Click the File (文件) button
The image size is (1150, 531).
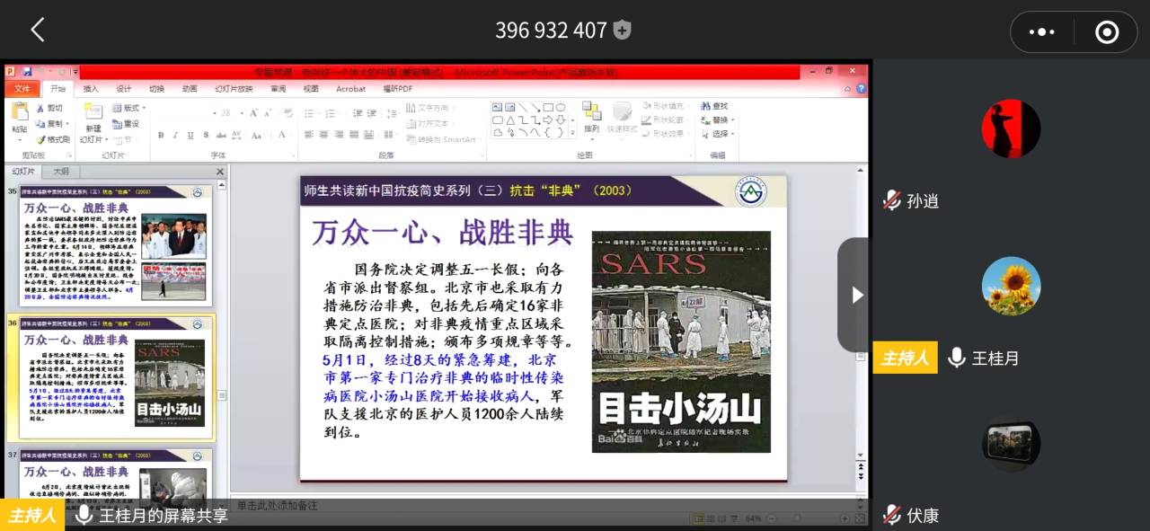click(22, 89)
